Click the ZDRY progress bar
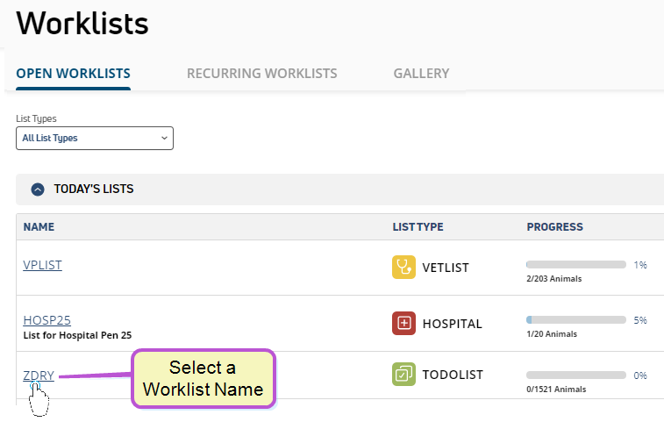The image size is (664, 429). (x=576, y=375)
